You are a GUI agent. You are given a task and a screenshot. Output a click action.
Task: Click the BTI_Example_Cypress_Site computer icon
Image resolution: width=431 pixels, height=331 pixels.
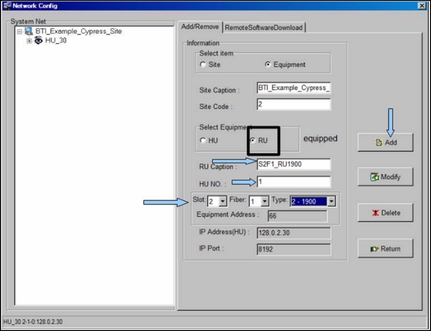(29, 31)
